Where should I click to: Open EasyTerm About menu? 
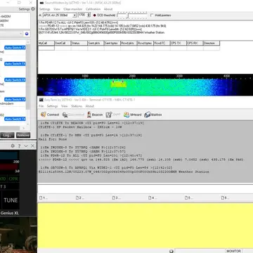[90, 106]
